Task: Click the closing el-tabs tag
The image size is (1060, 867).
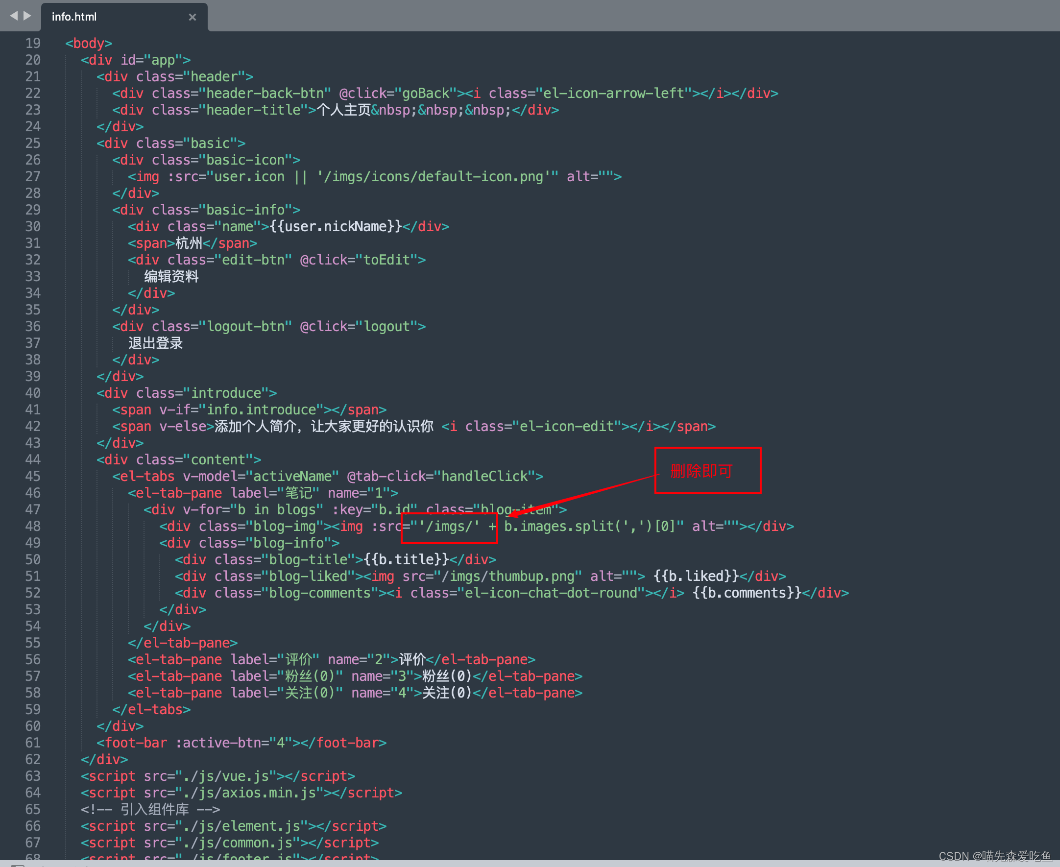Action: (152, 710)
